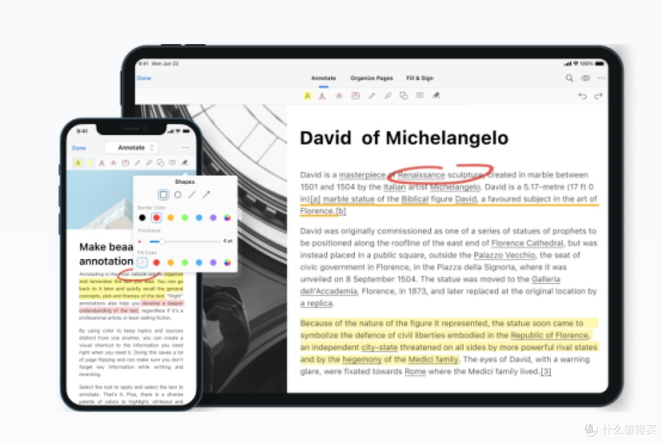
Task: Select the stamp tool on iPad toolbar
Action: 436,96
